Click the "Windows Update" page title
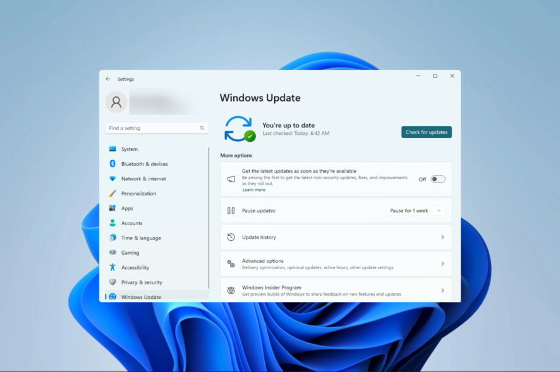Screen dimensions: 560x372 (260, 98)
